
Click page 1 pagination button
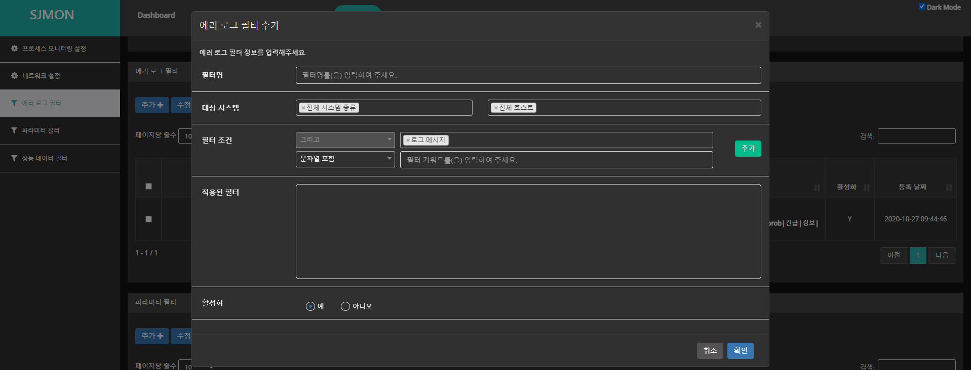pyautogui.click(x=918, y=255)
